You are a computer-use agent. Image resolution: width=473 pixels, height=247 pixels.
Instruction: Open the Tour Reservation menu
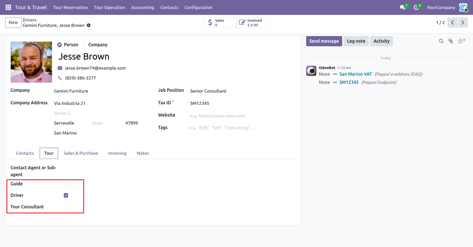70,7
